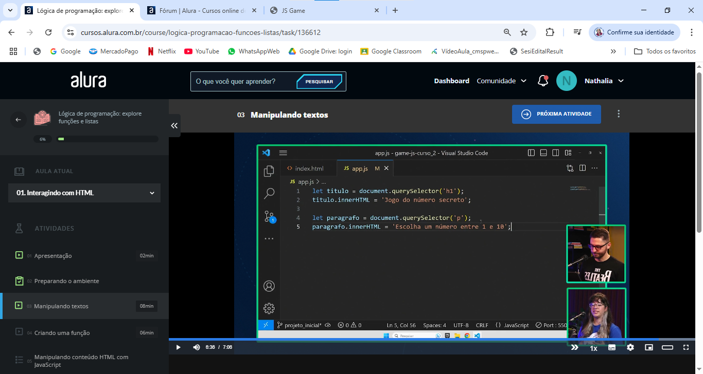The width and height of the screenshot is (703, 374).
Task: Click the video icon beside 'Apresentação'
Action: 19,255
